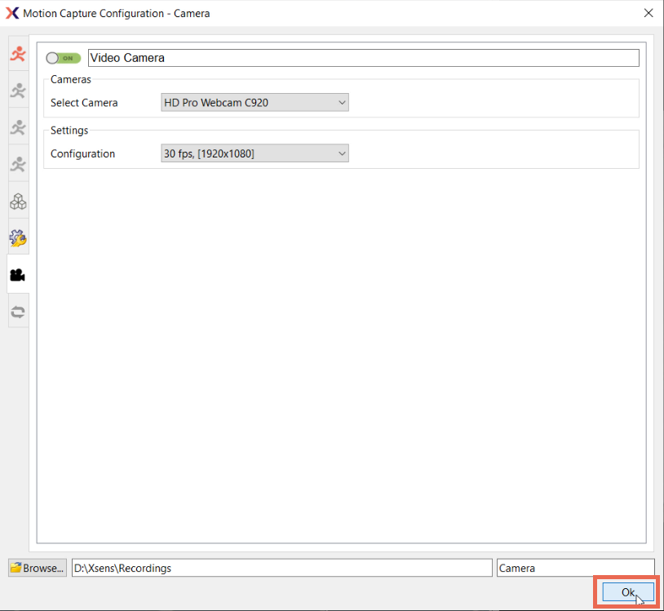Click the Configuration label in Settings
The image size is (664, 611).
point(82,153)
